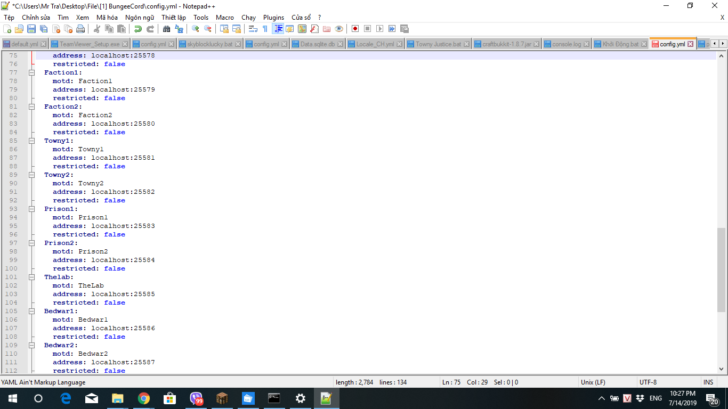Open the Plugins menu

pos(273,18)
